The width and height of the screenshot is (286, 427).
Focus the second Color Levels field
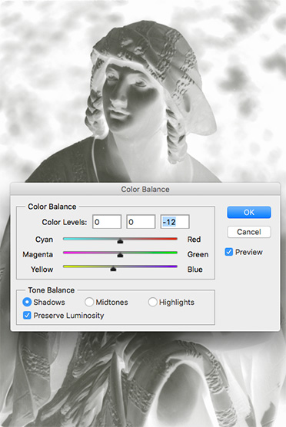coord(141,222)
